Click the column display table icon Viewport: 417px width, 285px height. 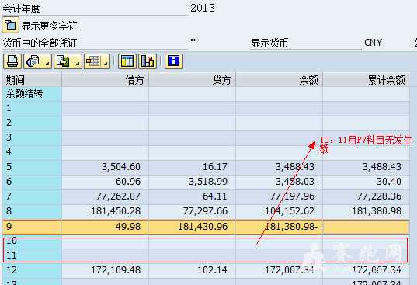(127, 61)
